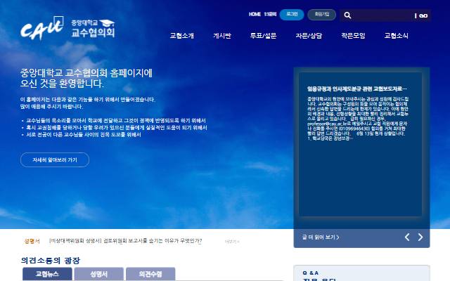Open the 교협소개 menu

[182, 36]
